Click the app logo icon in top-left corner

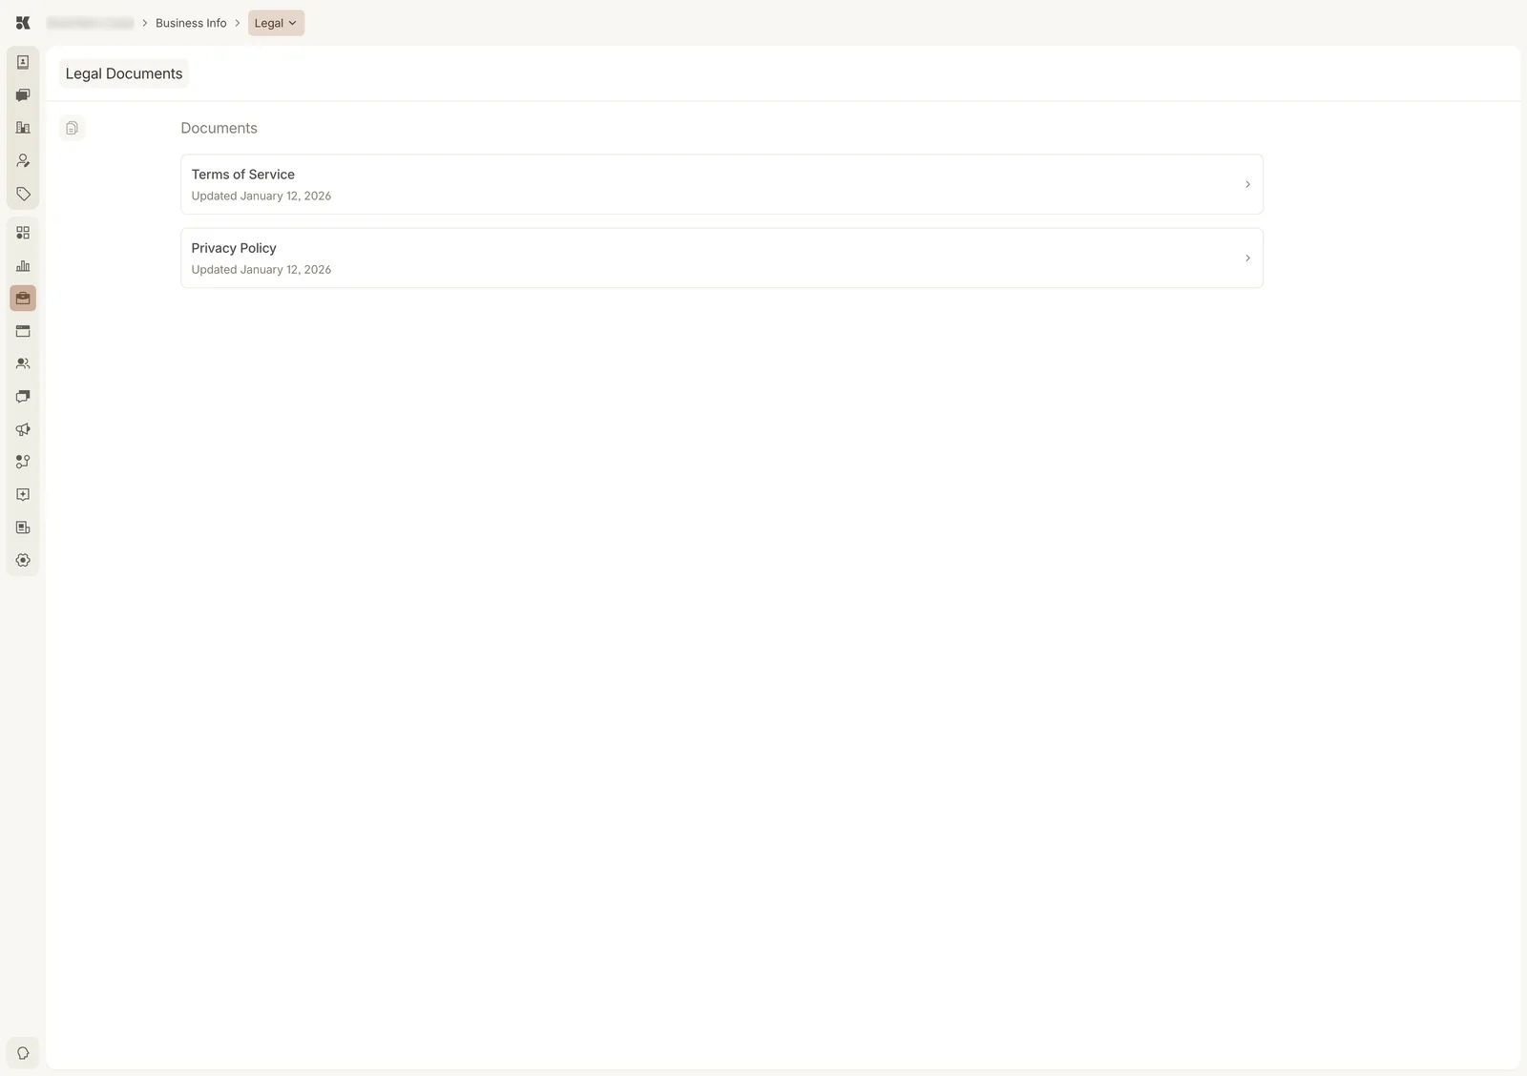[23, 23]
